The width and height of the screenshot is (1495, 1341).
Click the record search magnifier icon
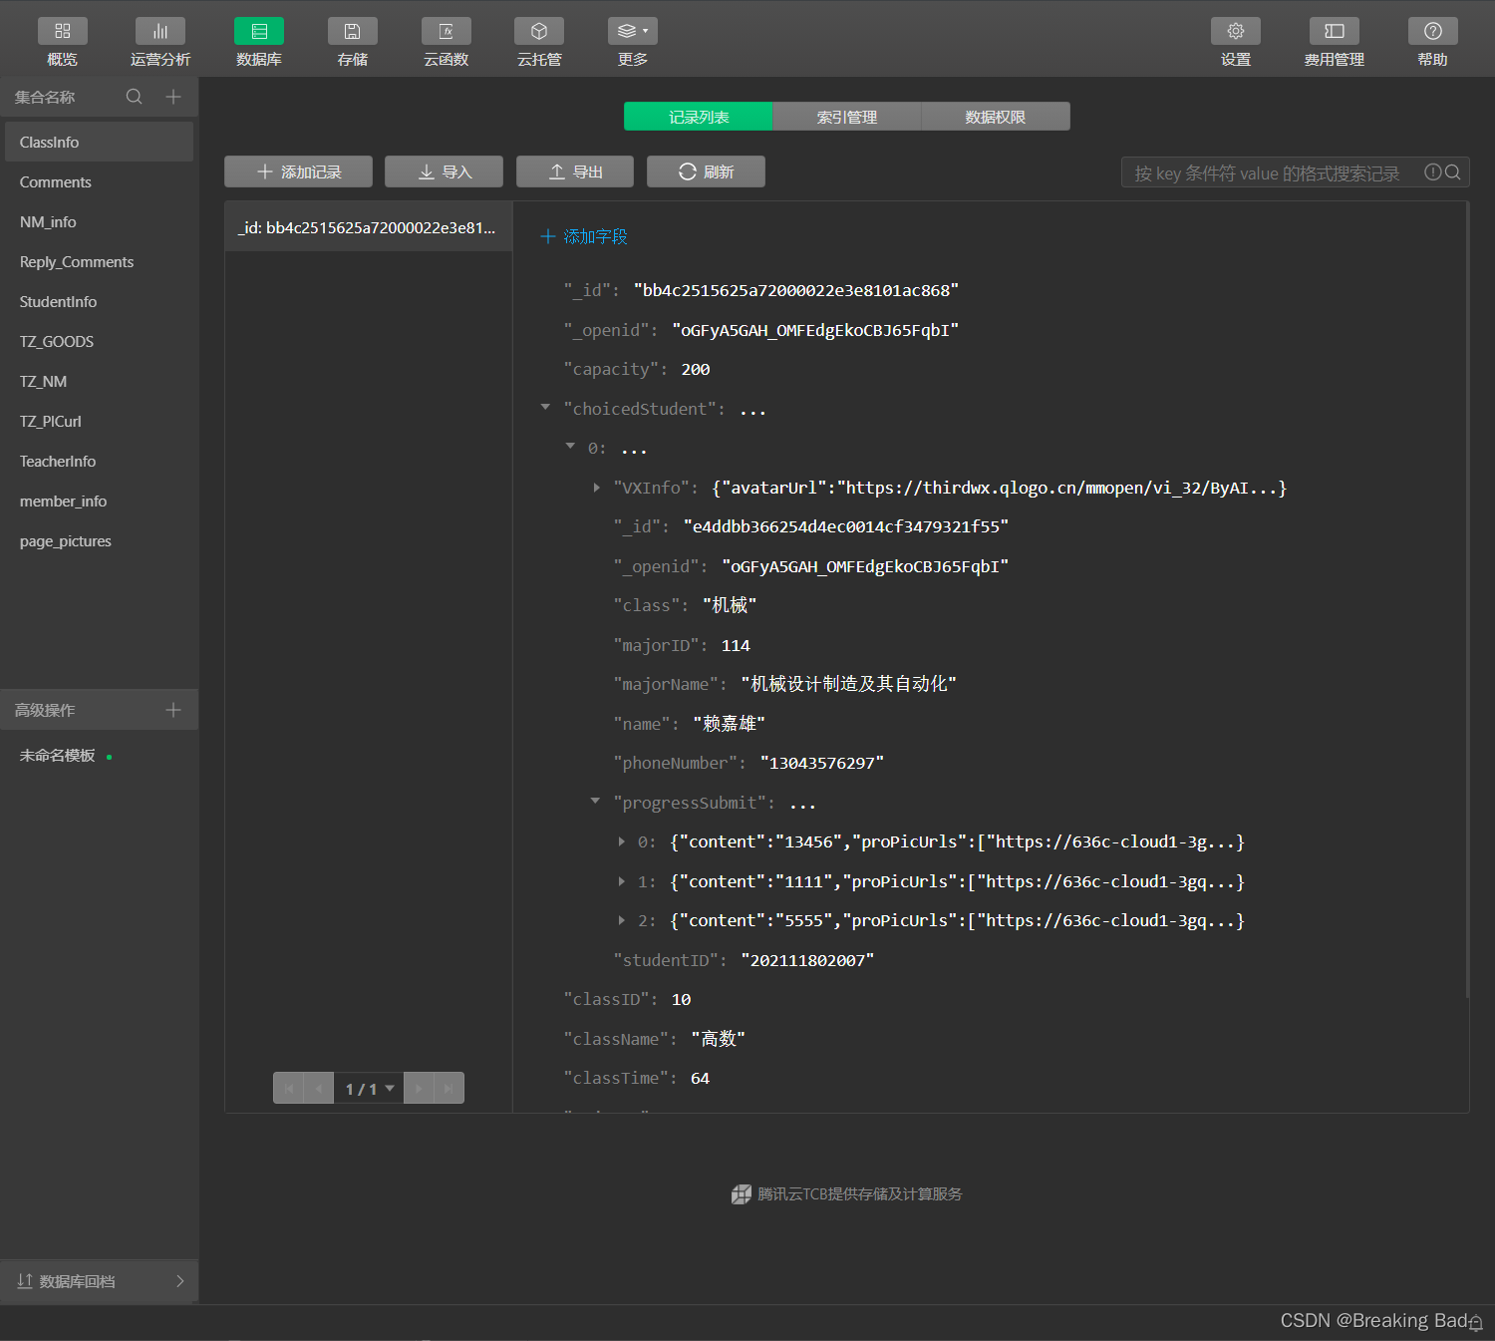tap(1453, 171)
